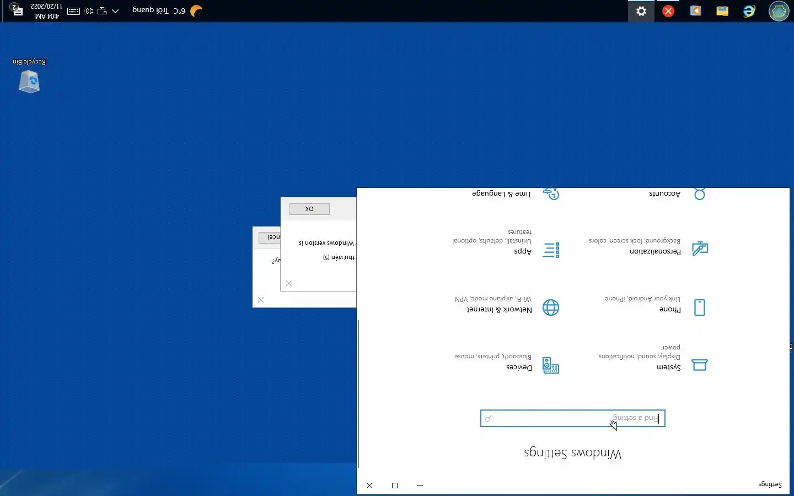
Task: Close the Windows version dialog with X
Action: pyautogui.click(x=289, y=283)
